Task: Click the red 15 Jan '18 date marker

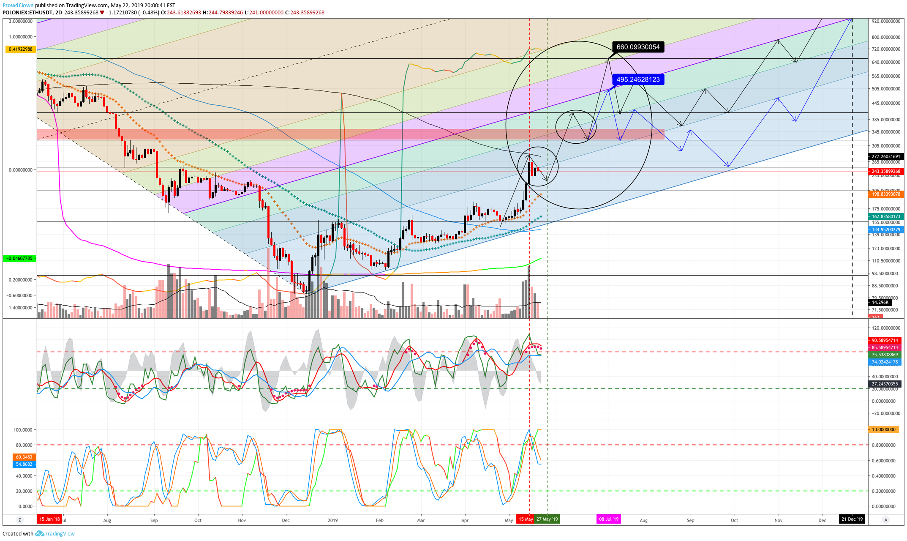Action: [x=50, y=519]
